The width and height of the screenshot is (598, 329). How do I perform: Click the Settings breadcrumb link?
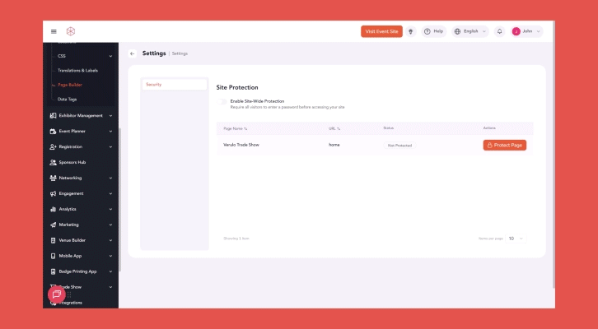pos(180,53)
